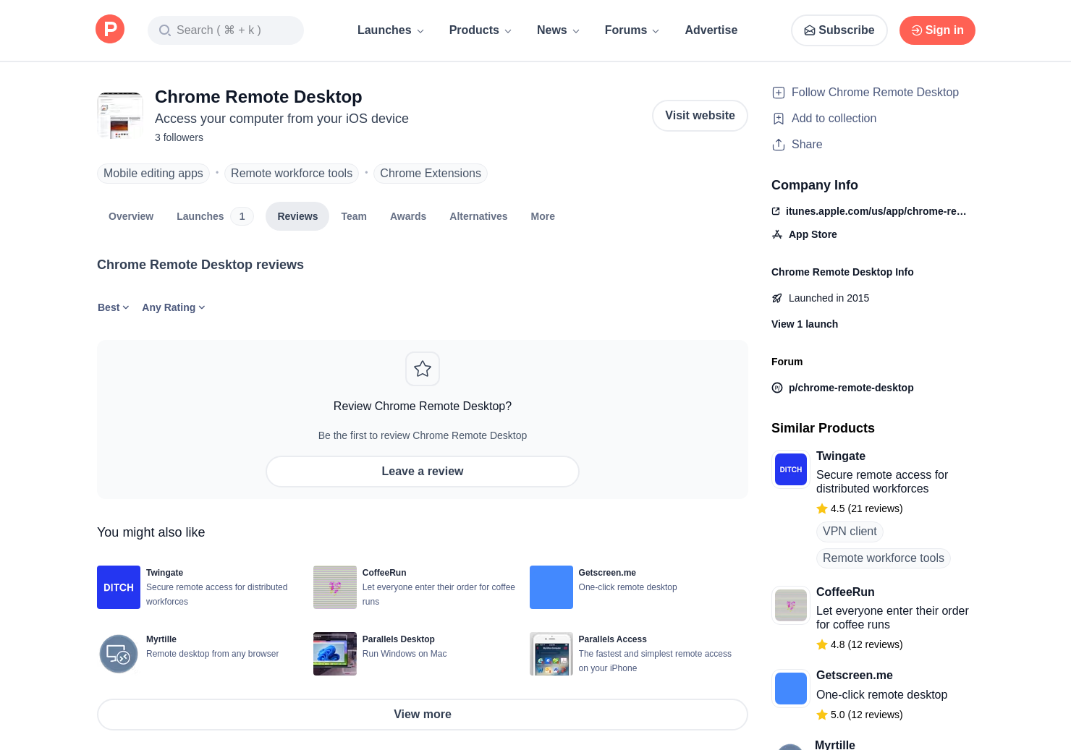Expand the Best sorting dropdown
The height and width of the screenshot is (750, 1071).
[x=114, y=307]
